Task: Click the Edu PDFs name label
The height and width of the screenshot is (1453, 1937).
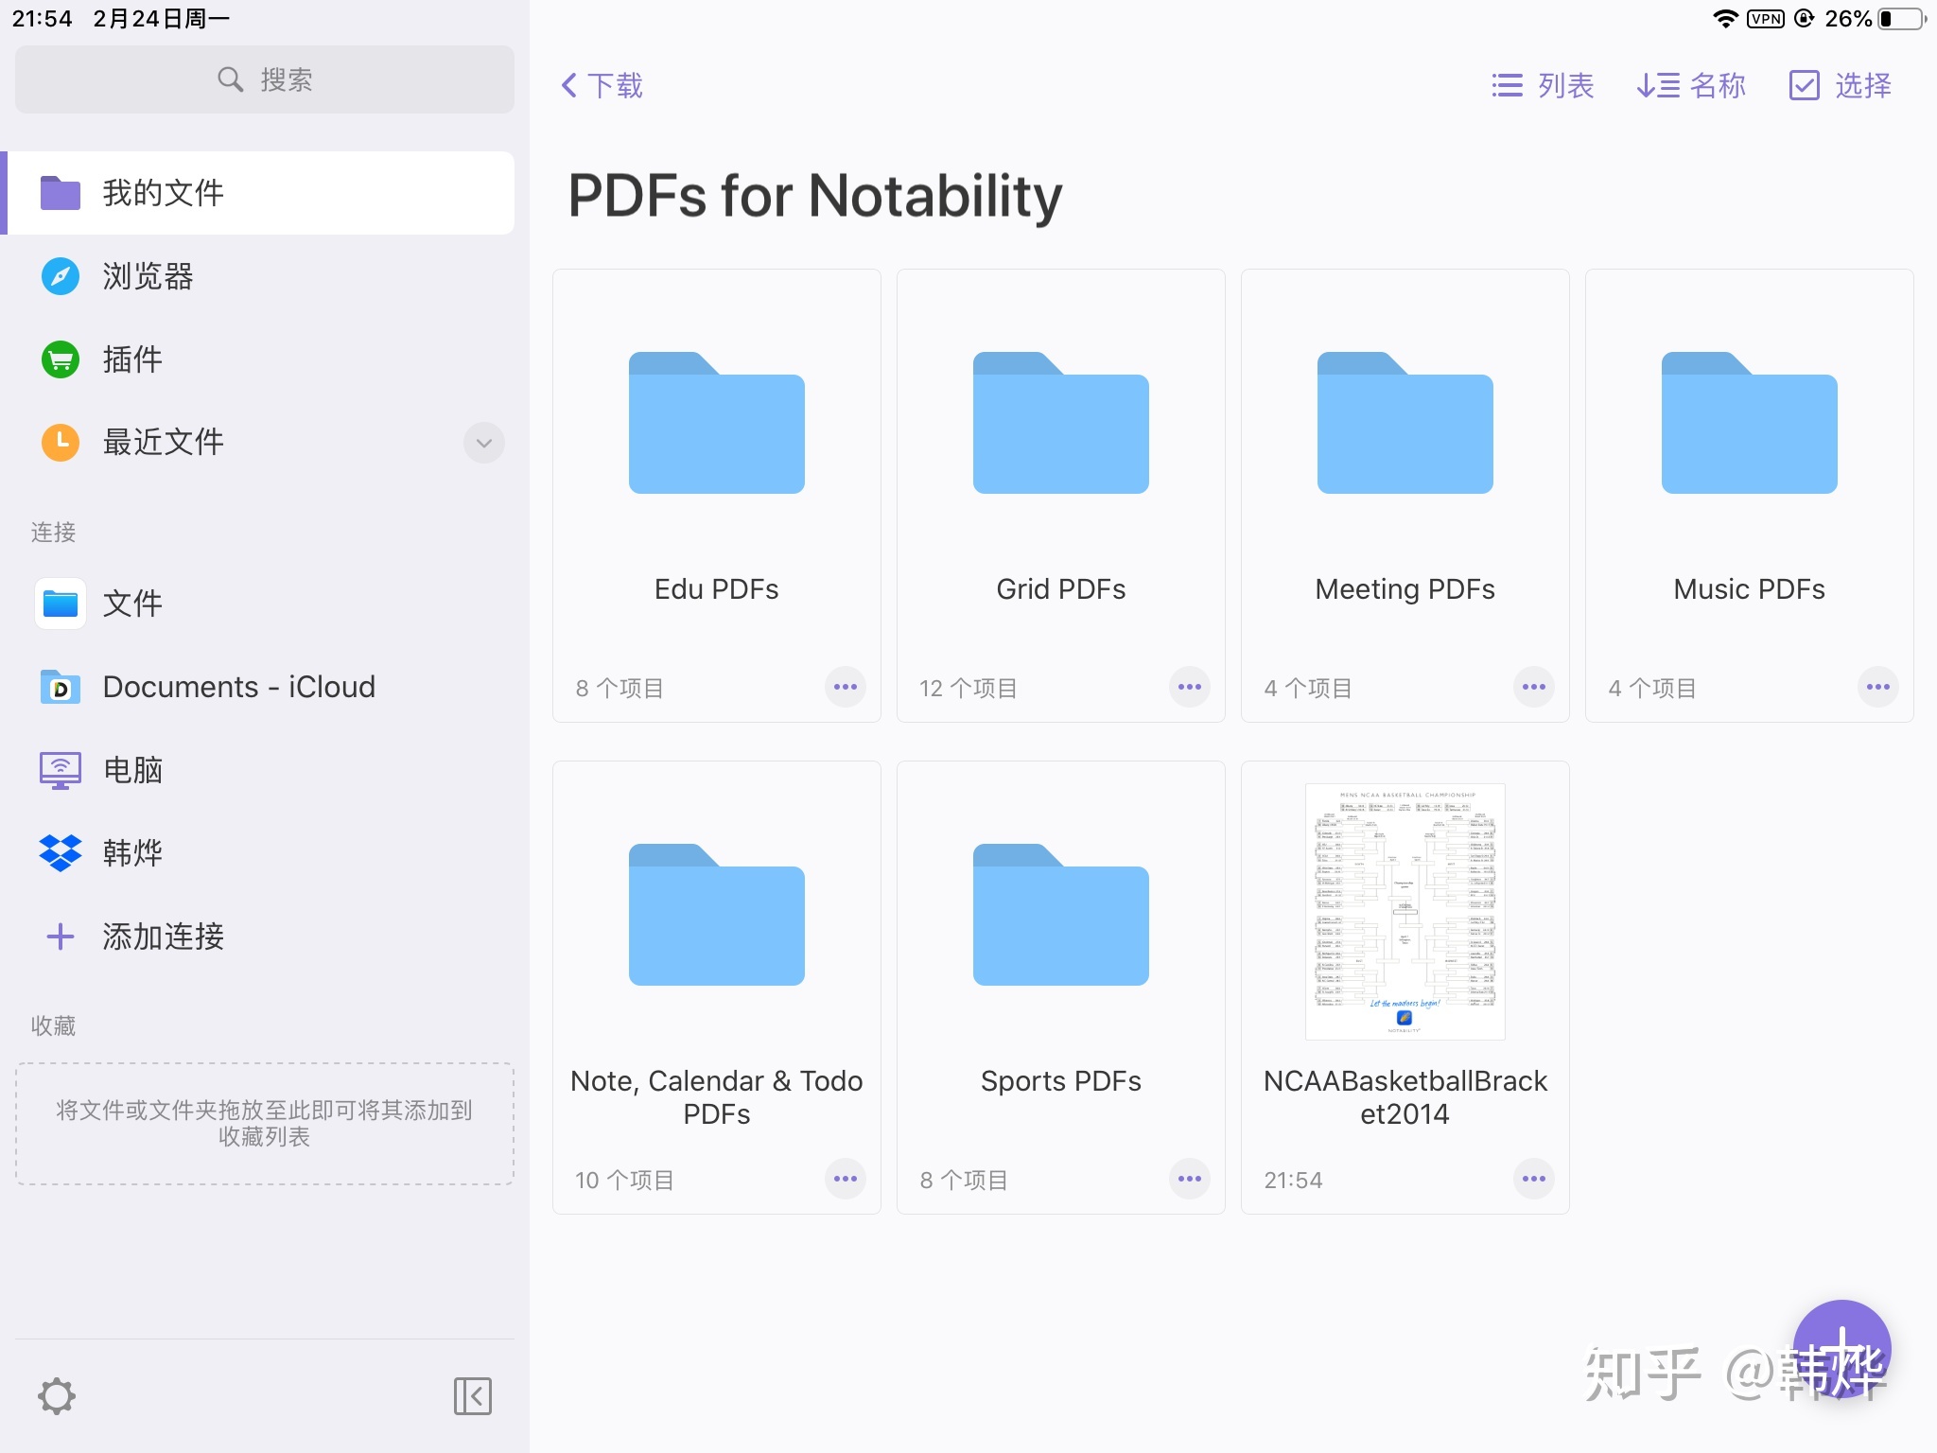Action: point(717,589)
